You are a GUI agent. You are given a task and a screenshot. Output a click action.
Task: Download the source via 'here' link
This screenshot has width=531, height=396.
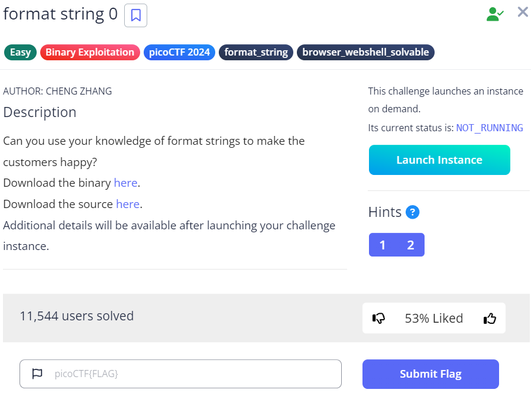[x=128, y=204]
